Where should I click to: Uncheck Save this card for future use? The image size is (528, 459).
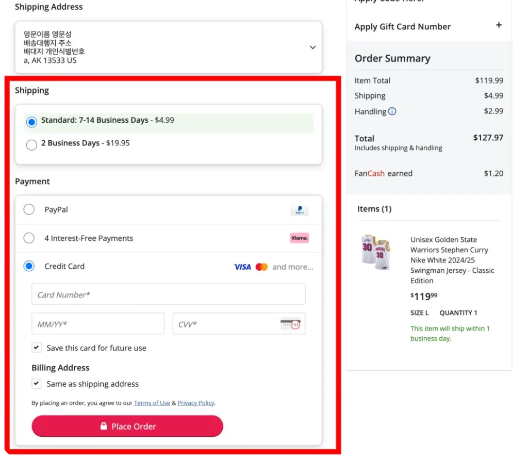37,348
